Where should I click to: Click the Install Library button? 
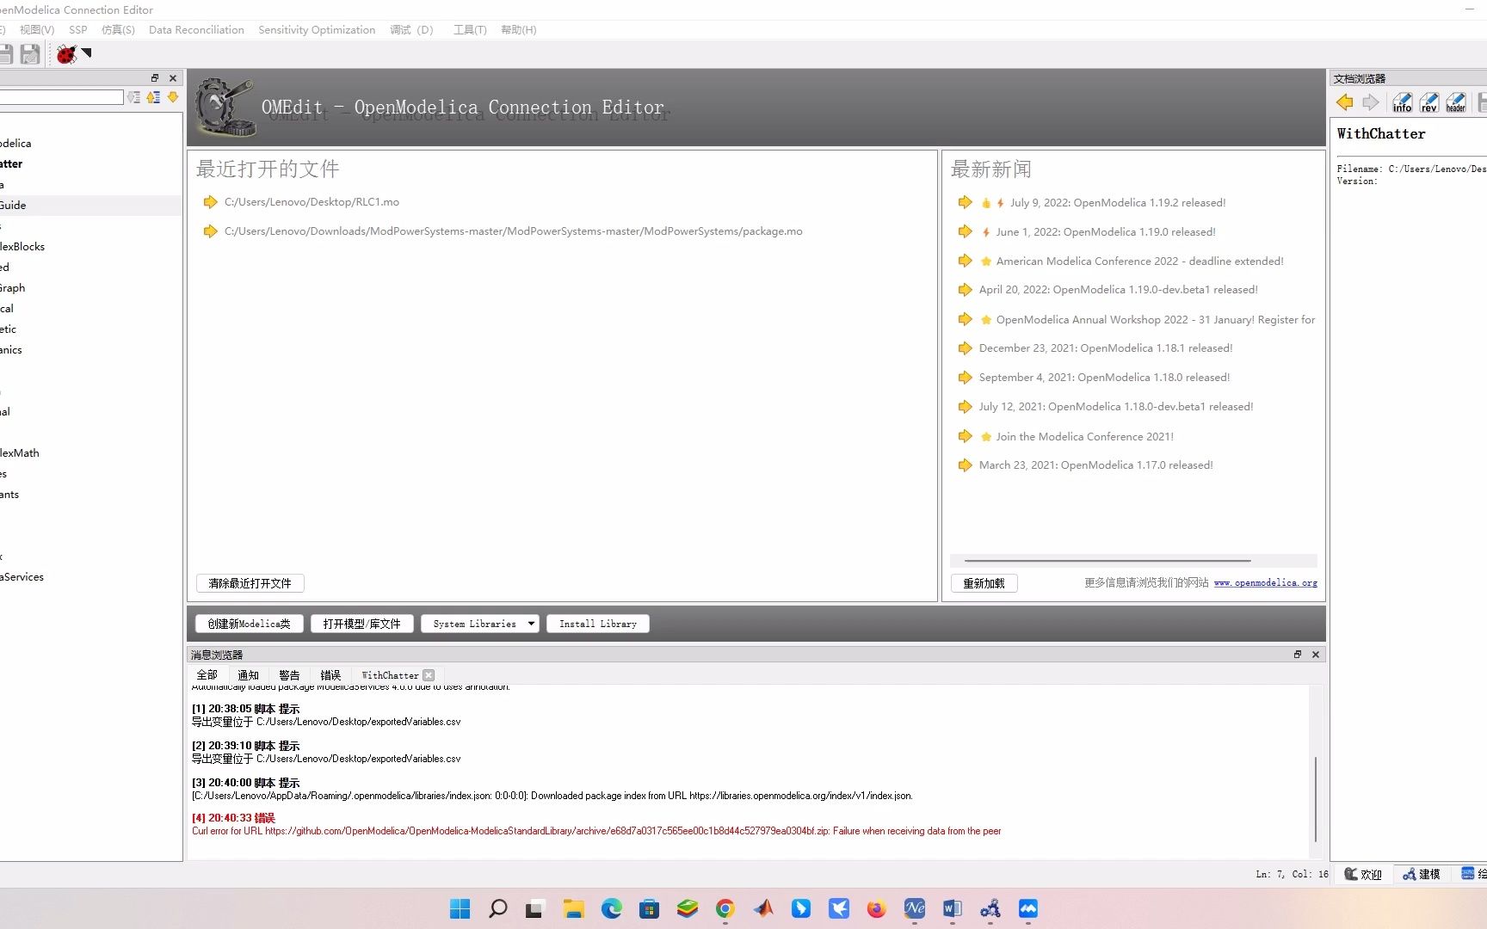tap(598, 624)
